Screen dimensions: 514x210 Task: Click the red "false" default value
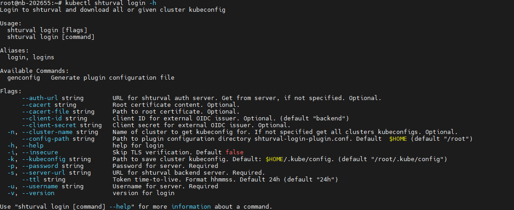click(x=235, y=152)
